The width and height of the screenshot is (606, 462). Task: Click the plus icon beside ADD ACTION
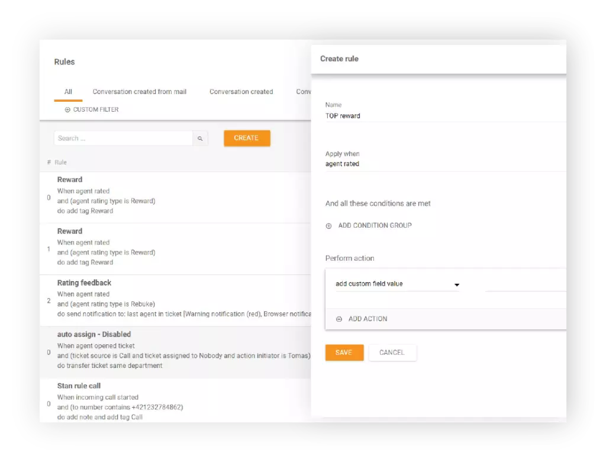point(340,318)
